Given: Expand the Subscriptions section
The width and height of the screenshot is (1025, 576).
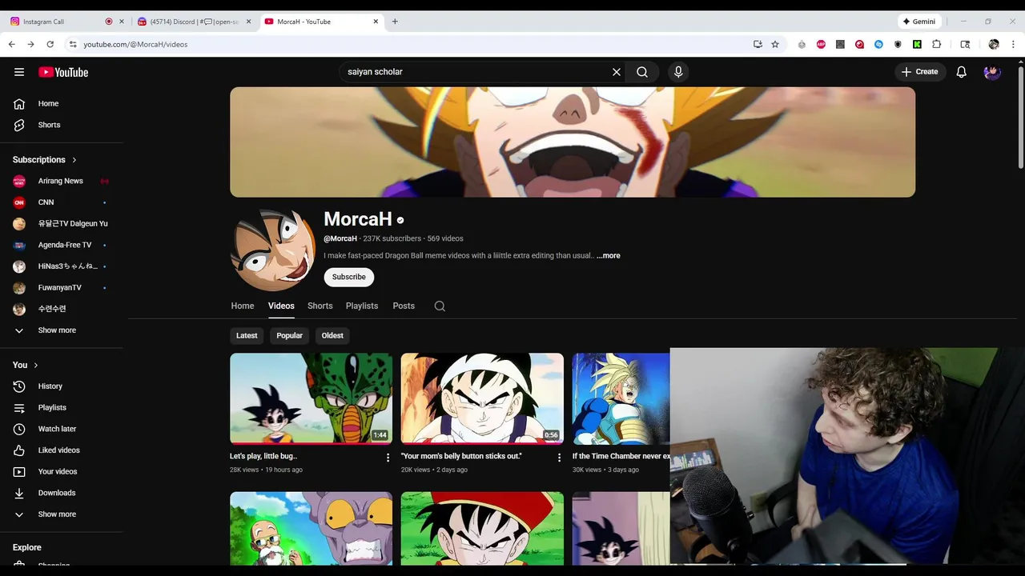Looking at the screenshot, I should pyautogui.click(x=45, y=160).
